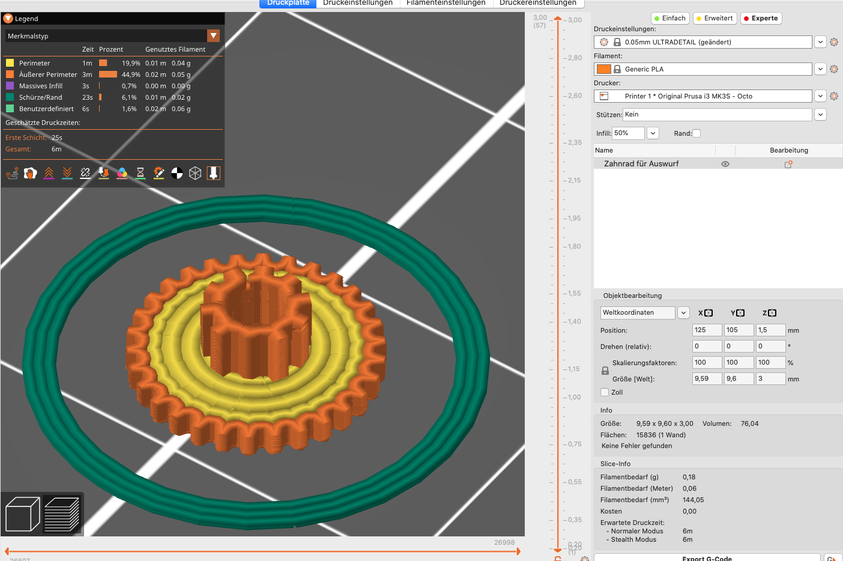Enable the Rand checkbox
This screenshot has width=843, height=561.
click(696, 133)
